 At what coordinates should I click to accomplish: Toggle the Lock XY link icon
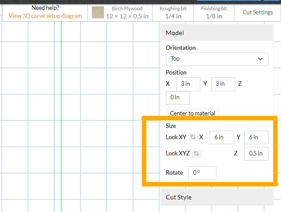pos(192,137)
